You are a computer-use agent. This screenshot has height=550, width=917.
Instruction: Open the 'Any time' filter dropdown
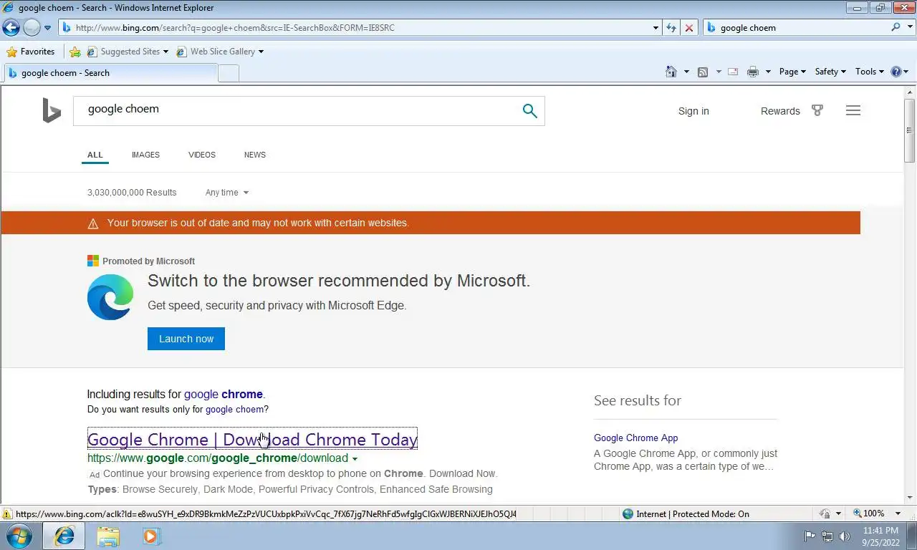point(227,193)
